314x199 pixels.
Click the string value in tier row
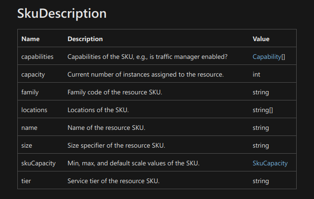[x=261, y=181]
